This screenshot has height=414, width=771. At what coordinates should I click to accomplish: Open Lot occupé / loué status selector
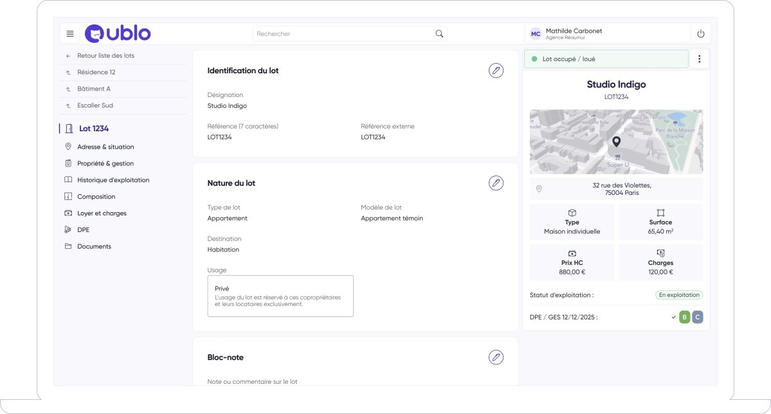[606, 59]
